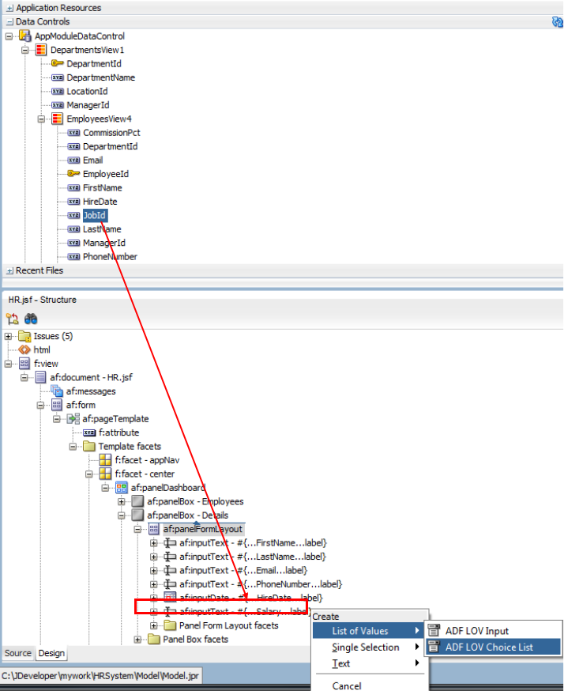Open the Single Selection submenu

(x=367, y=647)
